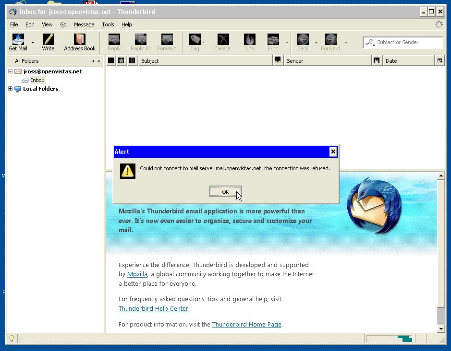The width and height of the screenshot is (451, 351).
Task: Open the Thunderbird Help Center link
Action: pos(153,308)
